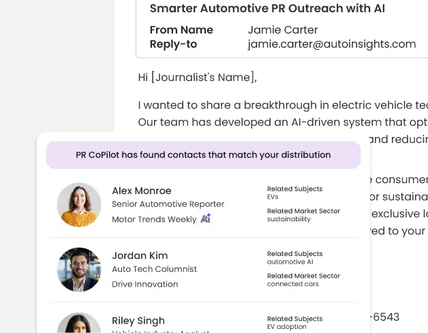Screen dimensions: 428x333
Task: Select the contact name Riley Singh
Action: (138, 321)
